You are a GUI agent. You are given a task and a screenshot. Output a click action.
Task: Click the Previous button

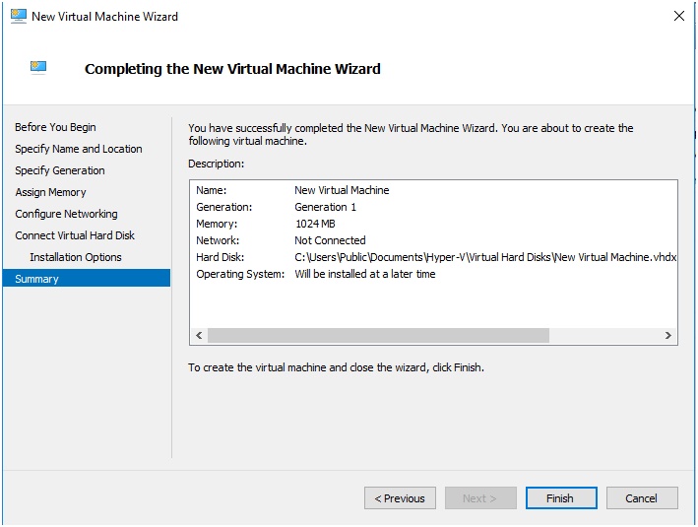[x=400, y=498]
